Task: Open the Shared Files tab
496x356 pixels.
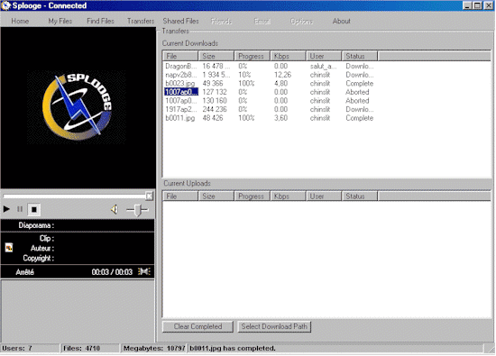Action: coord(180,22)
